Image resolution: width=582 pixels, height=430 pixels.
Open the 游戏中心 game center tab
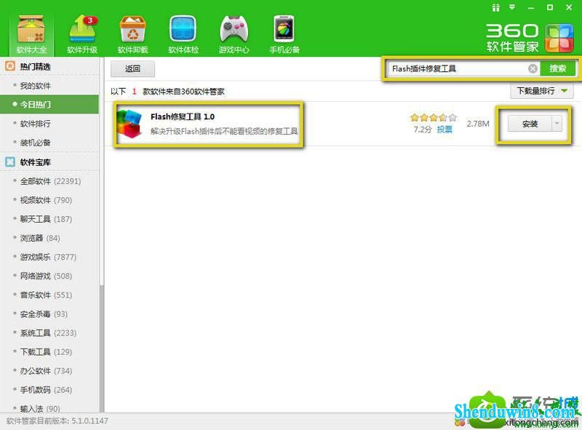pos(234,34)
